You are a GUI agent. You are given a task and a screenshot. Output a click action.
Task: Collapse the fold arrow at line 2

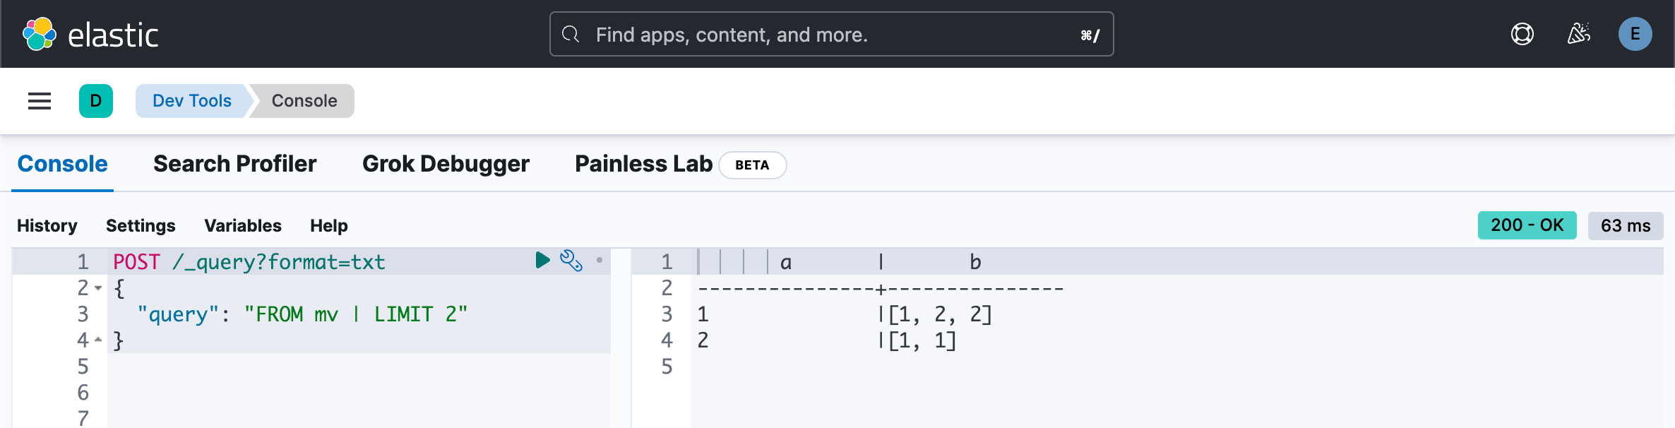(x=98, y=288)
